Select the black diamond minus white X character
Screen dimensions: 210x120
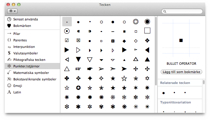pyautogui.click(x=147, y=40)
